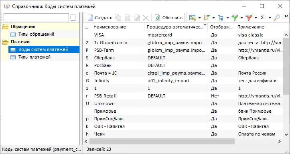
Task: Select the Unknown row
Action: (183, 103)
